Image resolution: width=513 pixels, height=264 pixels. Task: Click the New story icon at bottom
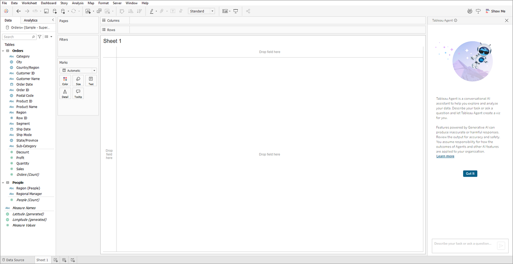point(73,260)
